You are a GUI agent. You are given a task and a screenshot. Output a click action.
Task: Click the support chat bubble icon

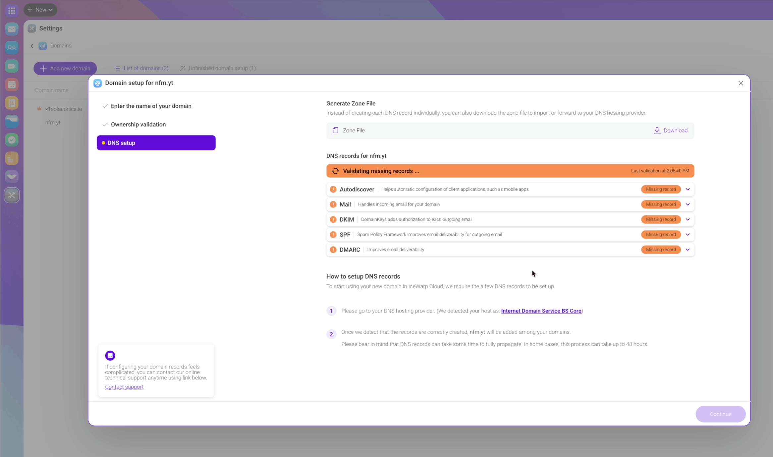point(110,356)
